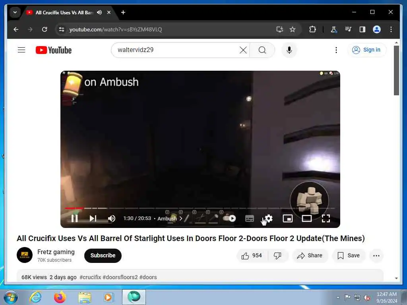Screen dimensions: 407x305
Task: Open Windows Start menu
Action: (x=11, y=297)
